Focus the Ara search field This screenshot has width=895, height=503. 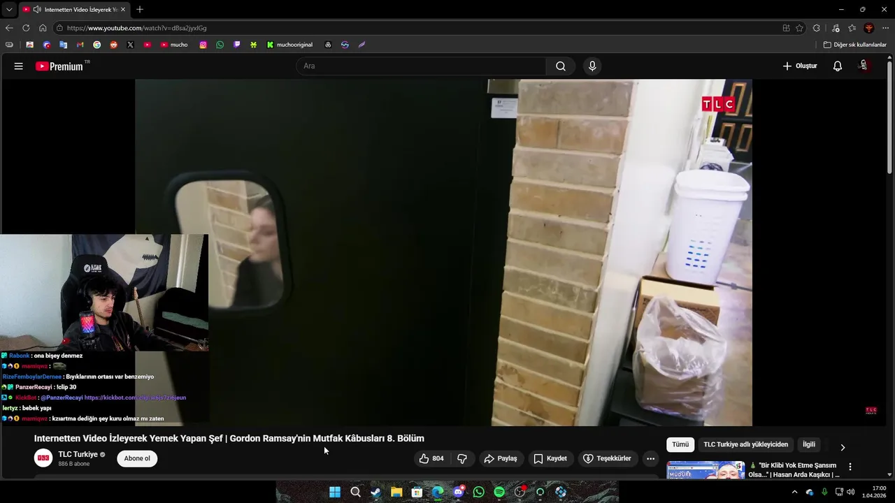pyautogui.click(x=421, y=66)
